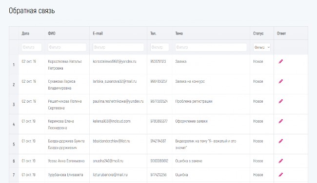Sort by Статус column header
The height and width of the screenshot is (183, 317).
coord(258,34)
